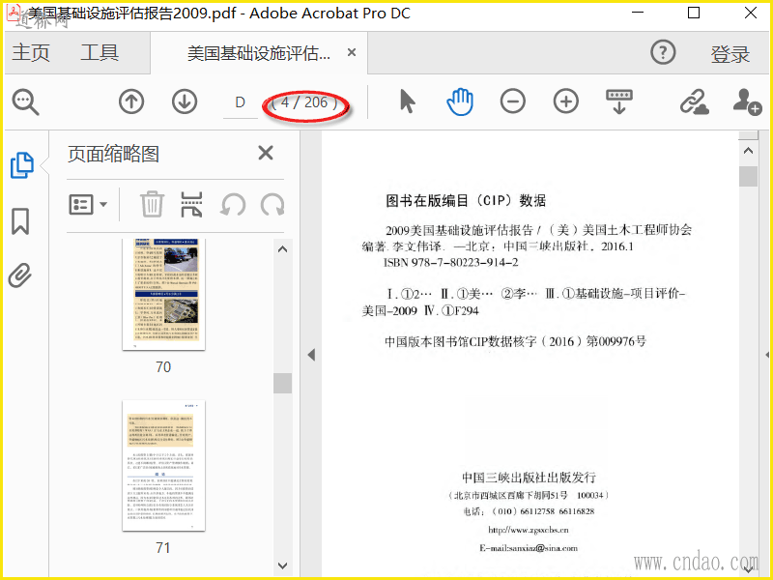Open the attachments paperclip panel
This screenshot has height=580, width=773.
click(x=20, y=275)
